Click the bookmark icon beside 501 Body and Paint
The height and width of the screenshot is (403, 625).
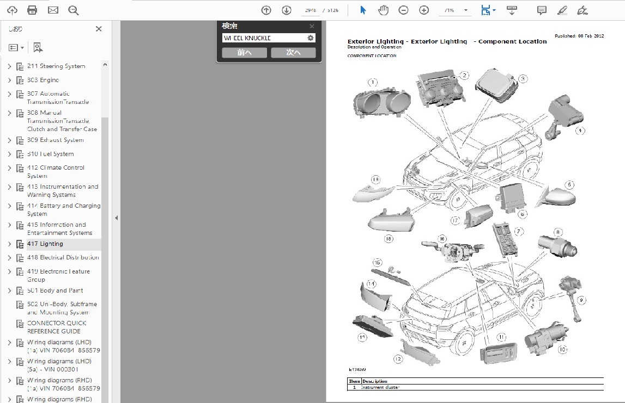coord(20,291)
